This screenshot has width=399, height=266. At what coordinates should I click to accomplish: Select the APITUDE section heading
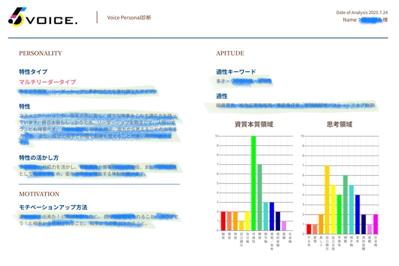(x=230, y=53)
